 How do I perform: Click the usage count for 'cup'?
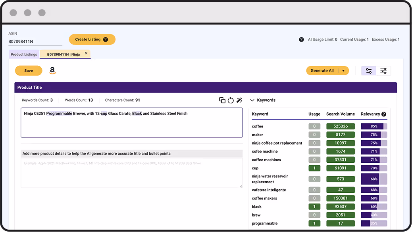(314, 168)
